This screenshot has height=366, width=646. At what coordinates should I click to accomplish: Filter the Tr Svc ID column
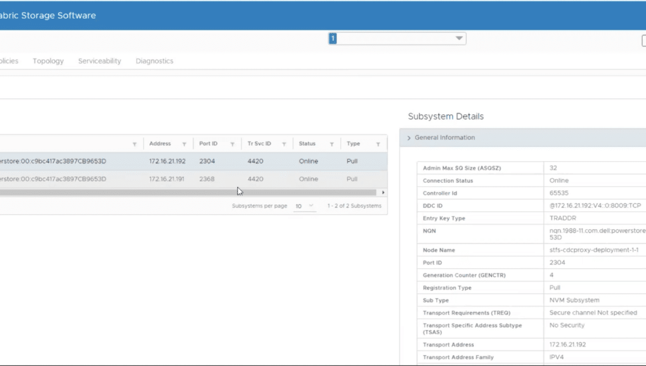[x=284, y=144]
